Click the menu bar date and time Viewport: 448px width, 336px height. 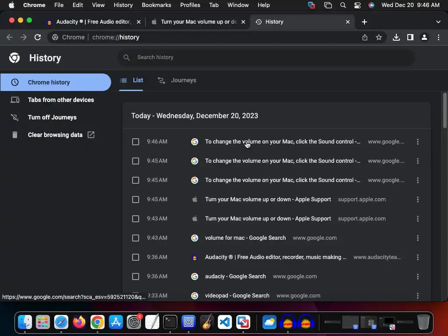410,5
